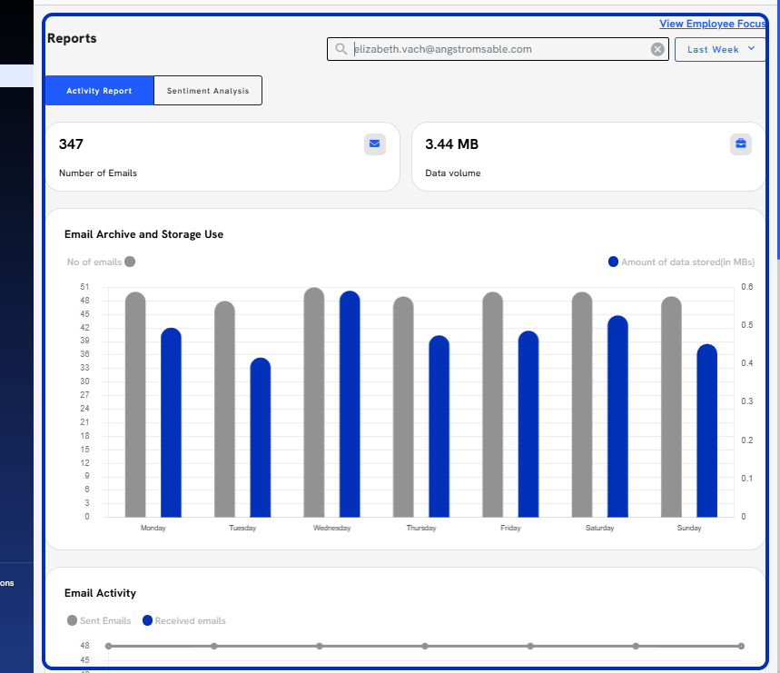
Task: Click Thursday's blue data stored bar
Action: [439, 426]
